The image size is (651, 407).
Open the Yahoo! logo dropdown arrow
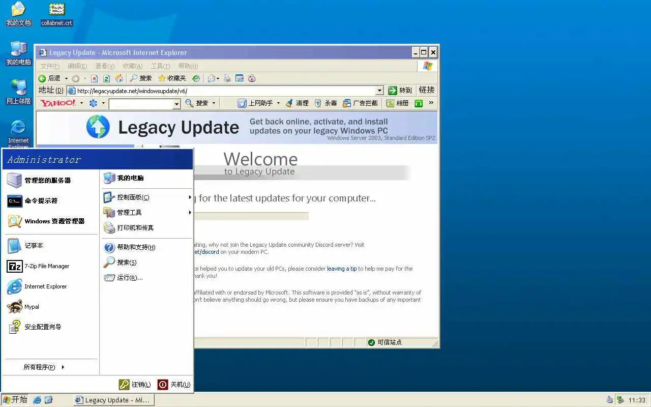coord(81,103)
